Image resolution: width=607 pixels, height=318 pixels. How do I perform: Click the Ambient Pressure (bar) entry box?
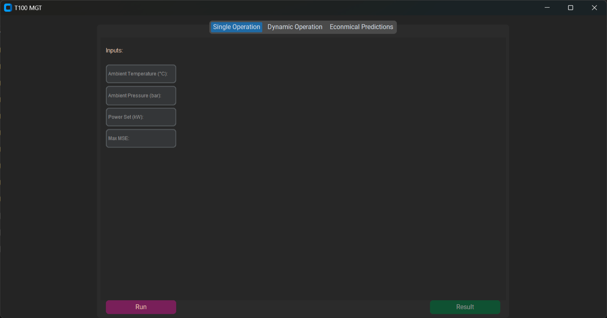pos(141,96)
